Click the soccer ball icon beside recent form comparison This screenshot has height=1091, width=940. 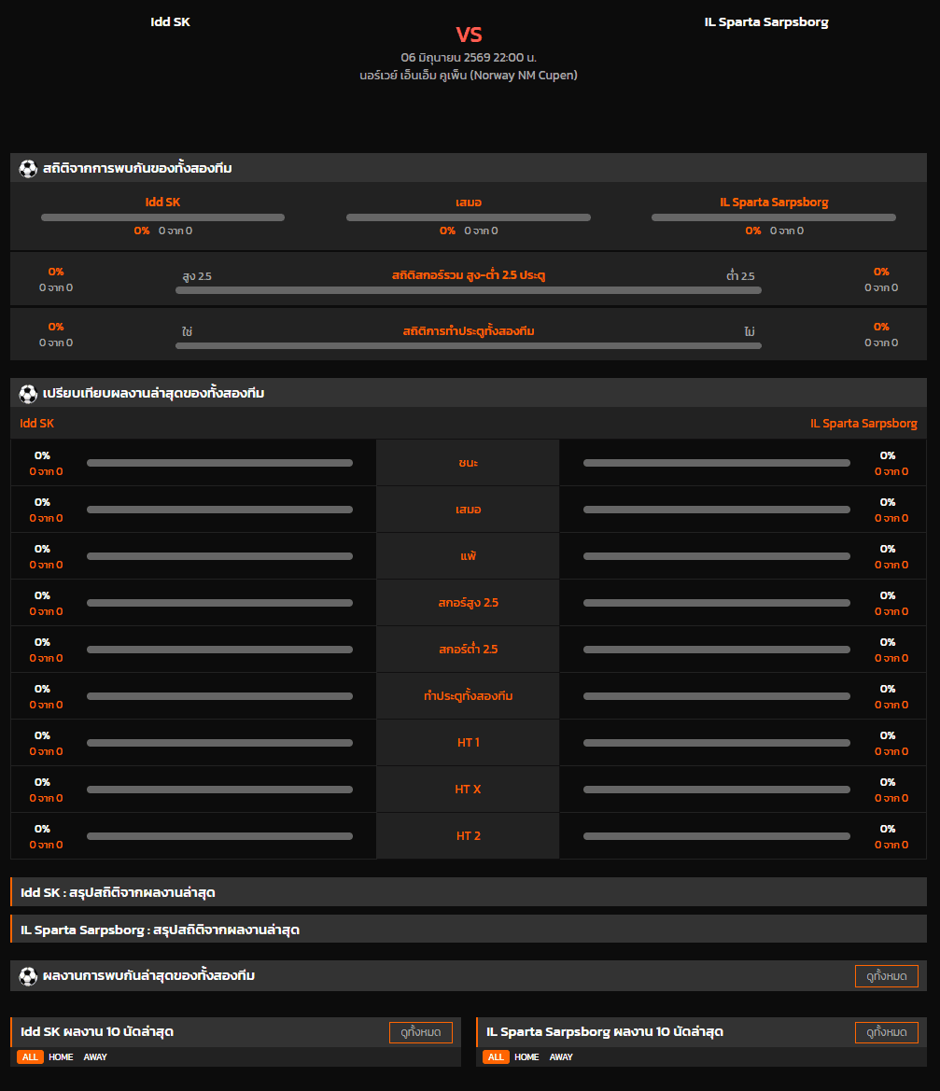coord(28,394)
